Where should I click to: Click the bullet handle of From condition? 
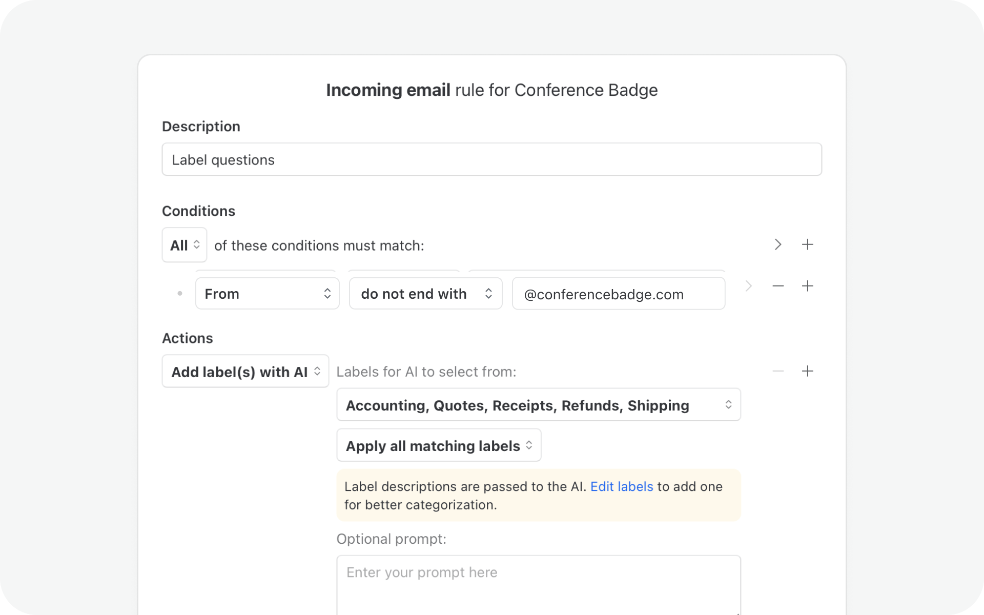179,294
